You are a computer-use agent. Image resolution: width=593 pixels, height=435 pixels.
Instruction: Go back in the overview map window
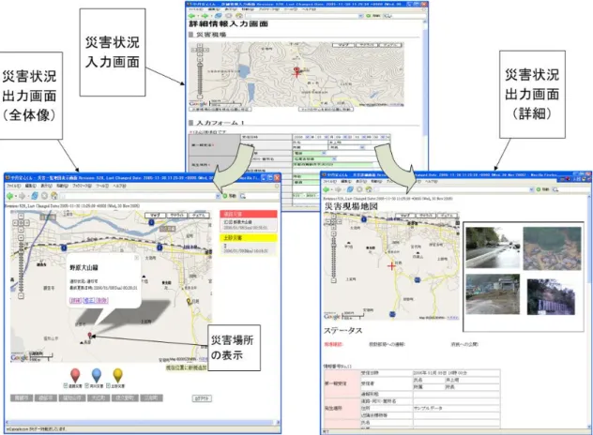click(x=9, y=195)
